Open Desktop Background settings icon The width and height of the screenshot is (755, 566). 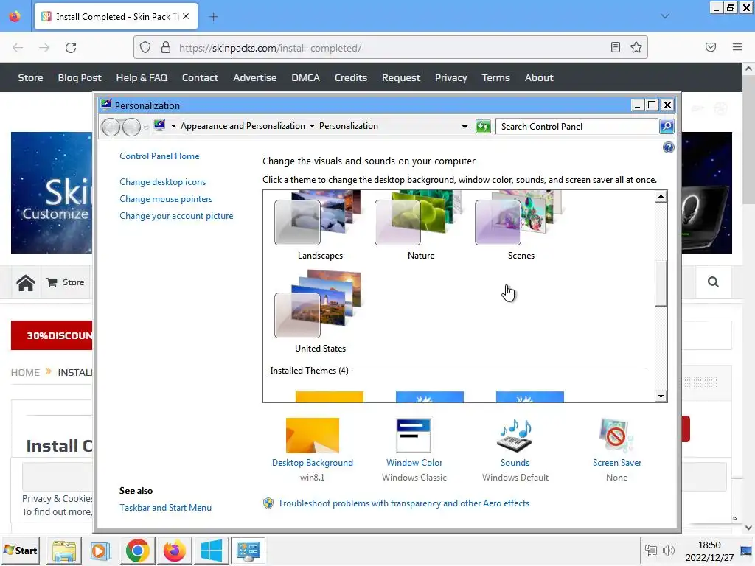click(x=312, y=435)
